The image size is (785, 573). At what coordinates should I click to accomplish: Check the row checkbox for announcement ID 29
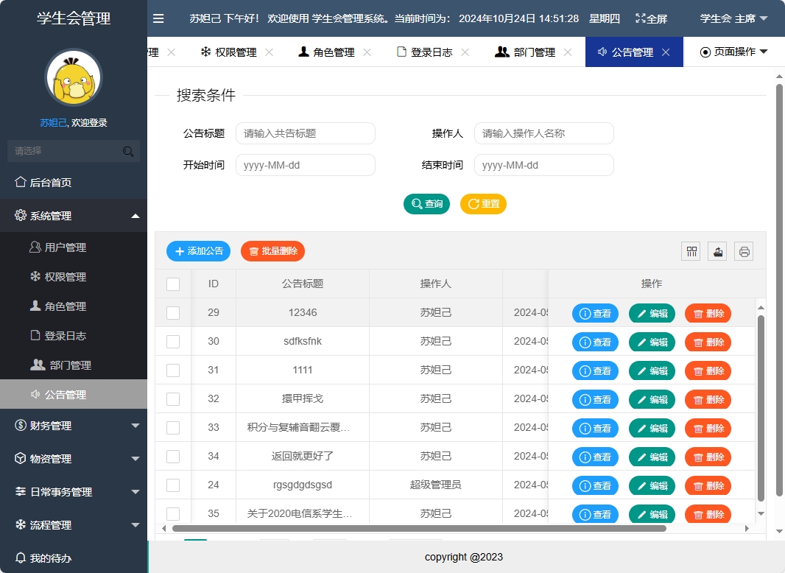tap(175, 313)
